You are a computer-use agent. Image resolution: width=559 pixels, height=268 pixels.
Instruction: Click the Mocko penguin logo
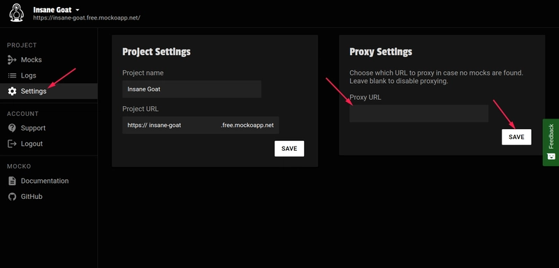click(16, 13)
